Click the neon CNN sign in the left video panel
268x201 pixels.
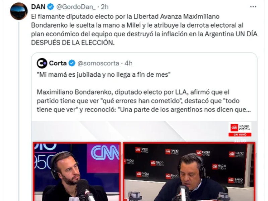[105, 152]
